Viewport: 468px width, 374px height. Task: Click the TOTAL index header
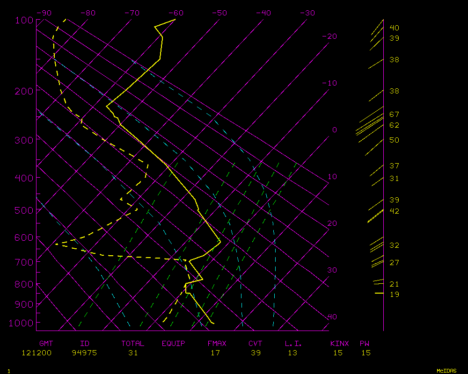tap(133, 344)
